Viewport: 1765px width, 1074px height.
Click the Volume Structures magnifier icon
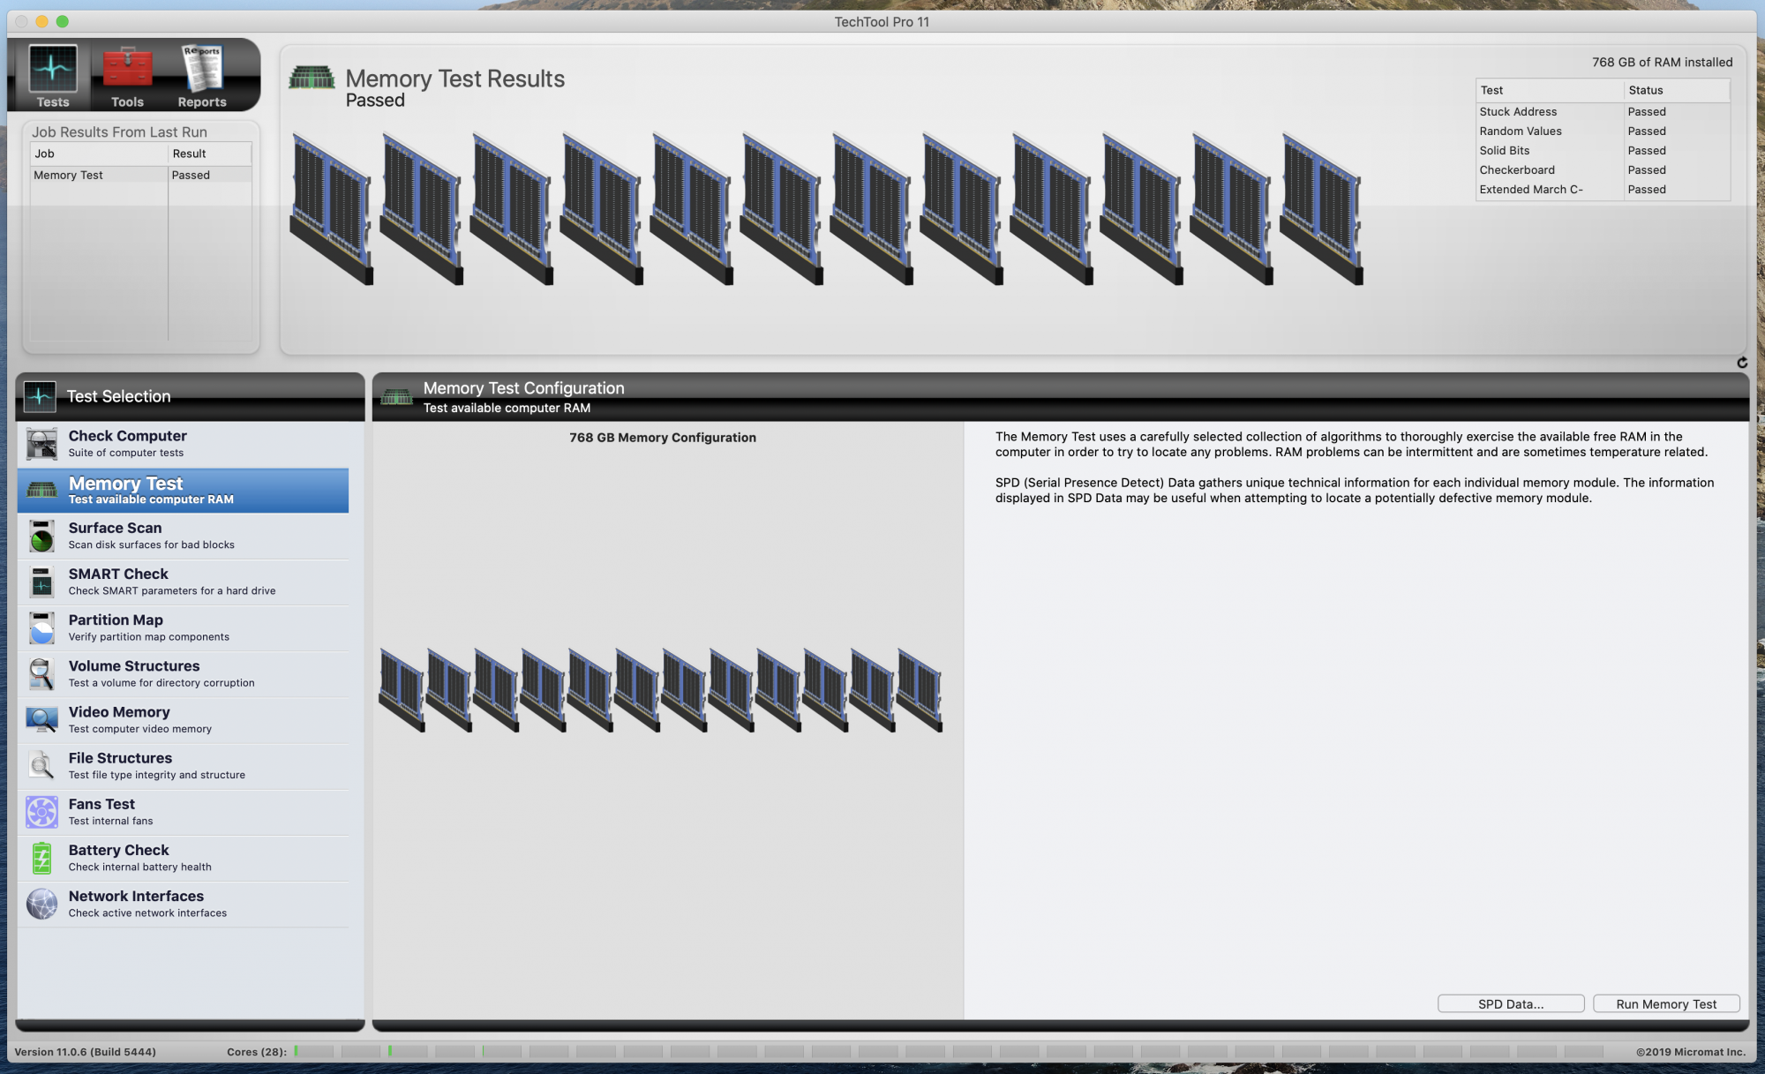click(x=41, y=673)
